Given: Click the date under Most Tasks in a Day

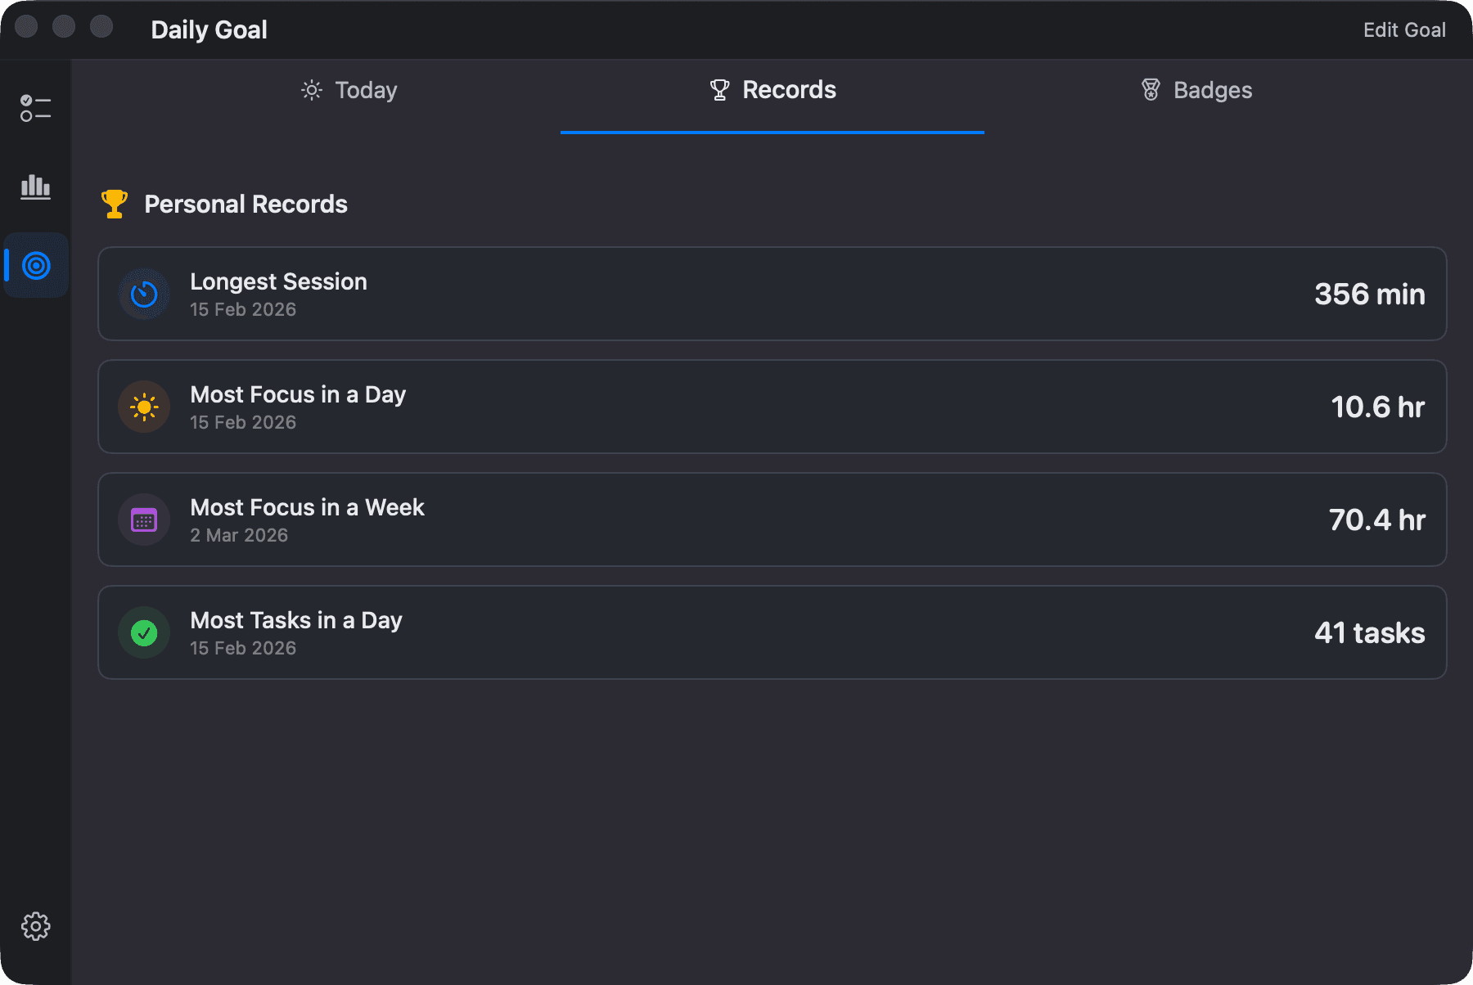Looking at the screenshot, I should click(243, 648).
